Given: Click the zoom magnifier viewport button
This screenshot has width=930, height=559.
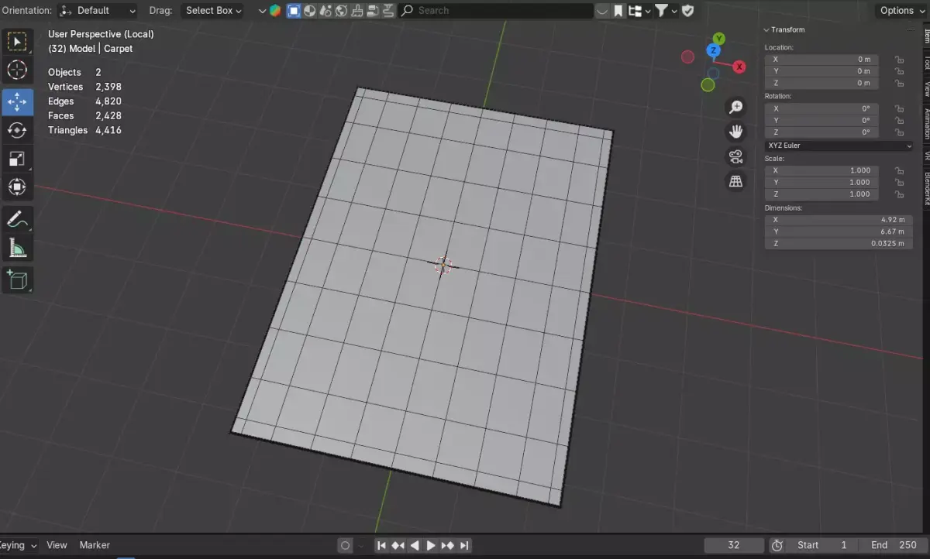Looking at the screenshot, I should [735, 107].
